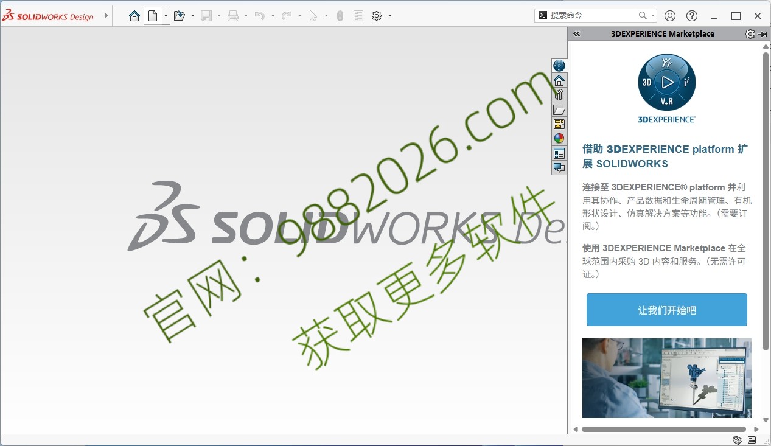The width and height of the screenshot is (771, 446).
Task: Expand the SOLIDWORKS Design menu flyout arrow
Action: pyautogui.click(x=106, y=16)
